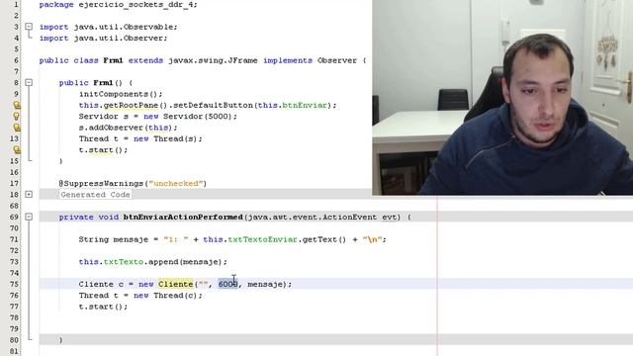Click line number 69 in the gutter
Screen dimensions: 633x356
coord(14,218)
